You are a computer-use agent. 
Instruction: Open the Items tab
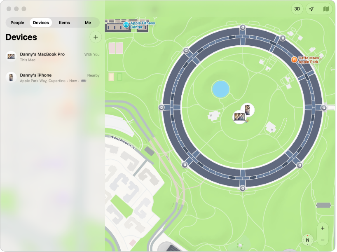tap(64, 23)
